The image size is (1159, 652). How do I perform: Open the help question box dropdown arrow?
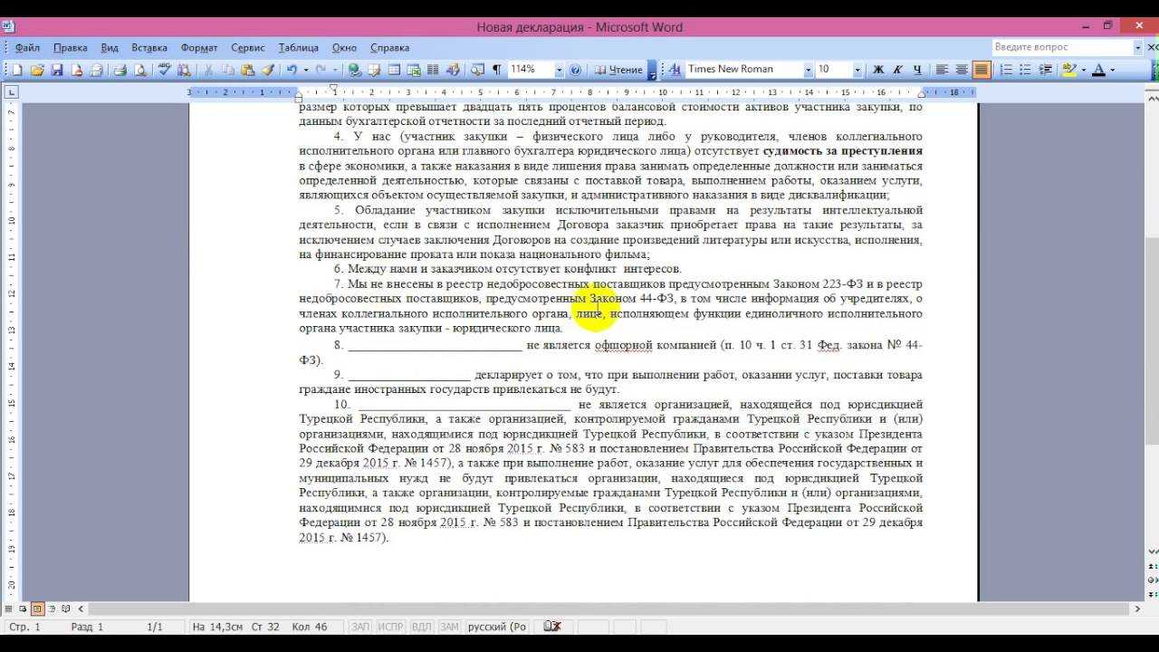pyautogui.click(x=1138, y=47)
